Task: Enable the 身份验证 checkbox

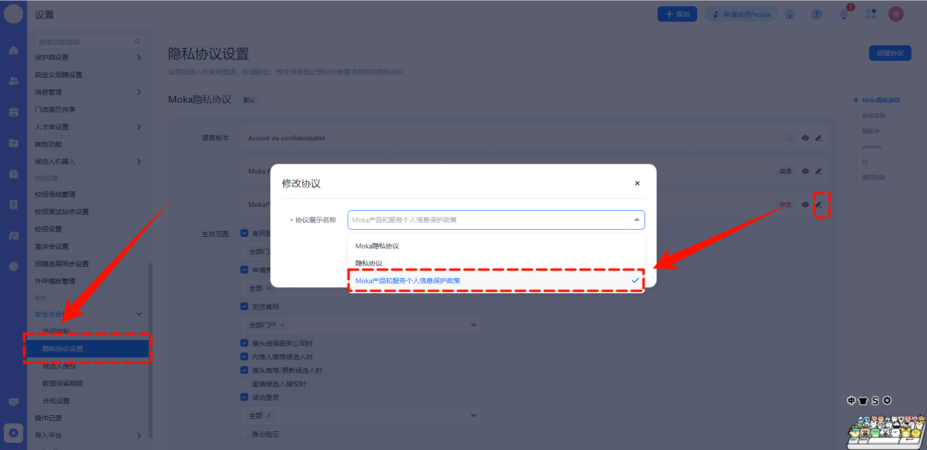Action: (x=244, y=434)
